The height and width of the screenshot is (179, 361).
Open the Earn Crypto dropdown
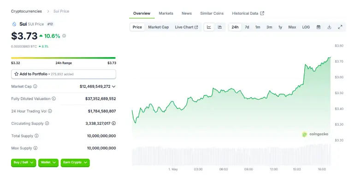point(75,163)
